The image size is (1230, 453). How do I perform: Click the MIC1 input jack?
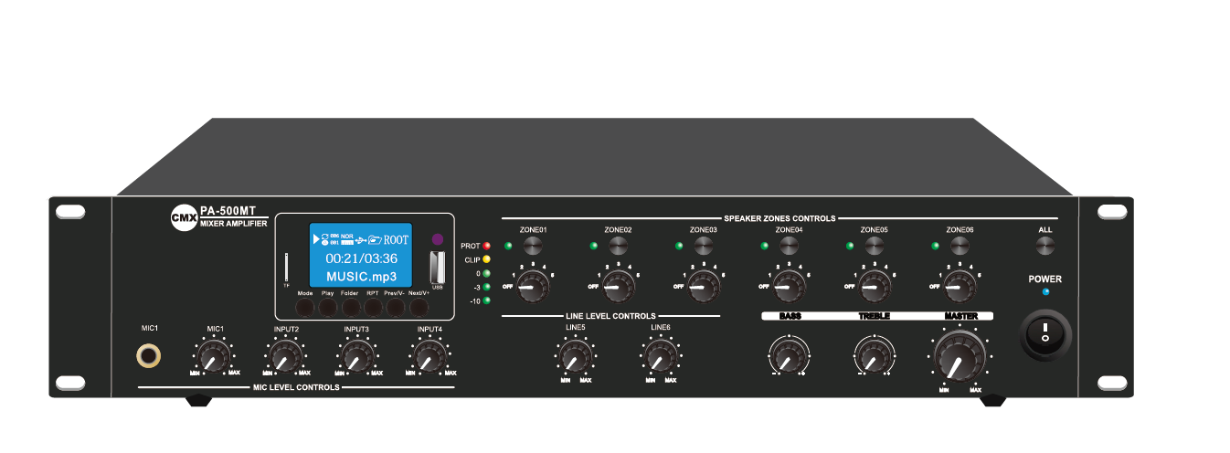[x=149, y=354]
